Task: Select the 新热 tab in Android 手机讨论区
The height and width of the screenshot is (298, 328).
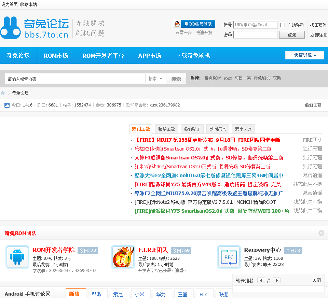Action: click(76, 294)
